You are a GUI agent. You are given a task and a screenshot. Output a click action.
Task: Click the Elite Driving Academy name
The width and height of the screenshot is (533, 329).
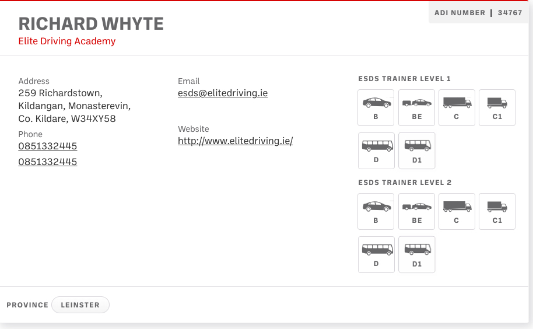click(x=67, y=41)
